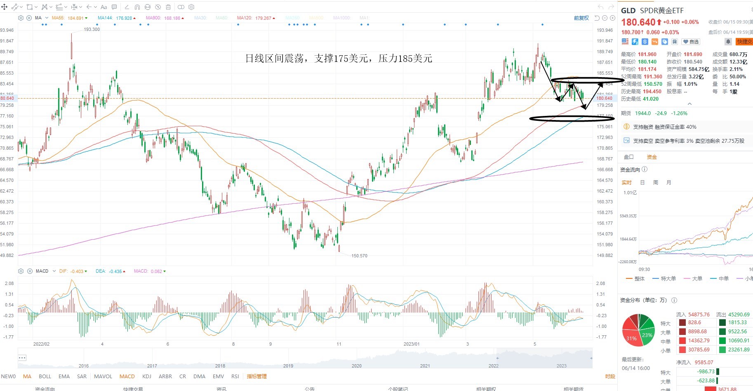Select the text annotation Aa tool
Viewport: 753px width, 391px height.
pos(104,7)
